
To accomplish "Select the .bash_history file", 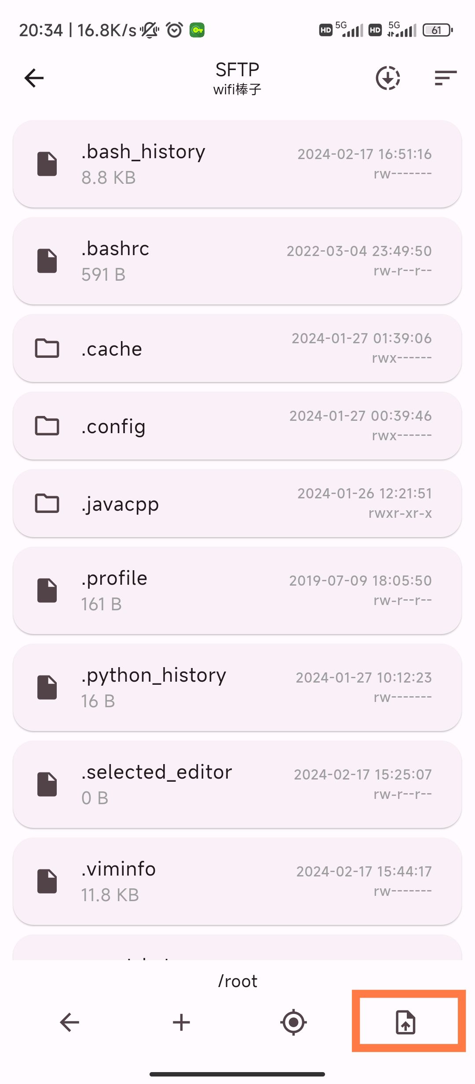I will point(237,164).
